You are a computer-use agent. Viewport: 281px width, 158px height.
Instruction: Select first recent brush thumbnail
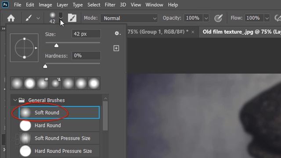pos(17,83)
